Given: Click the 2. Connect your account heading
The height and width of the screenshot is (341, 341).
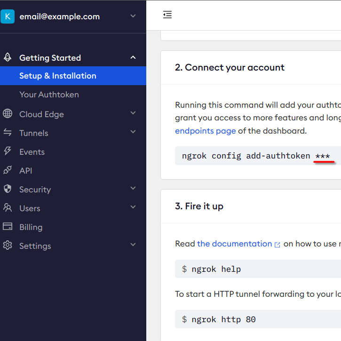Looking at the screenshot, I should [230, 67].
